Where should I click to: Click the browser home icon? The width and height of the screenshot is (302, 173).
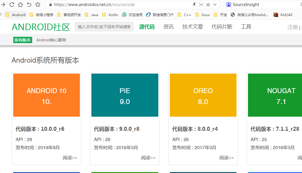click(20, 5)
